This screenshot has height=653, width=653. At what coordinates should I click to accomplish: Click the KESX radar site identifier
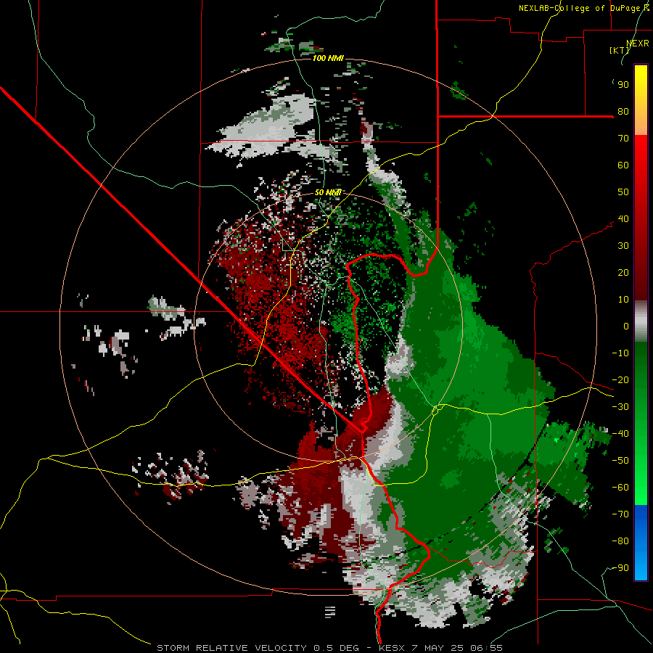pyautogui.click(x=392, y=648)
